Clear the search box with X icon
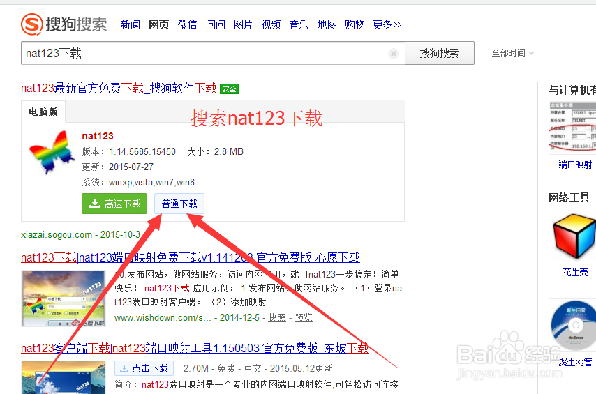This screenshot has width=596, height=394. (394, 54)
